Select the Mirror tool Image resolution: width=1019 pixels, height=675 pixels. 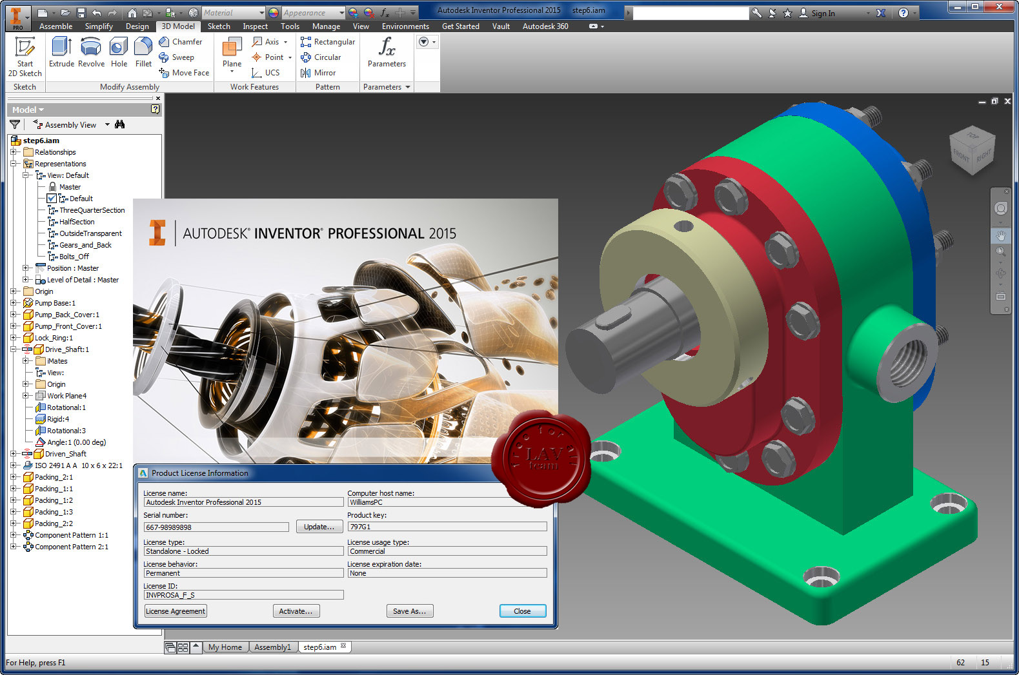click(x=318, y=73)
